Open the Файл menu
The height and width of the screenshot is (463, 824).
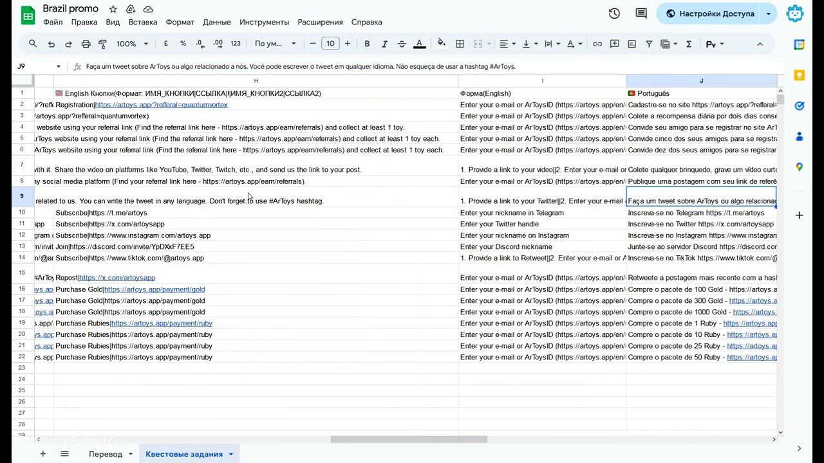tap(53, 22)
